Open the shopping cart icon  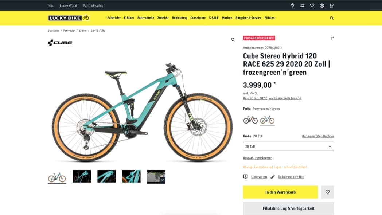(331, 5)
